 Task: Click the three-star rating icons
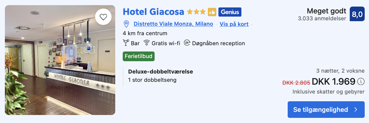(x=196, y=12)
